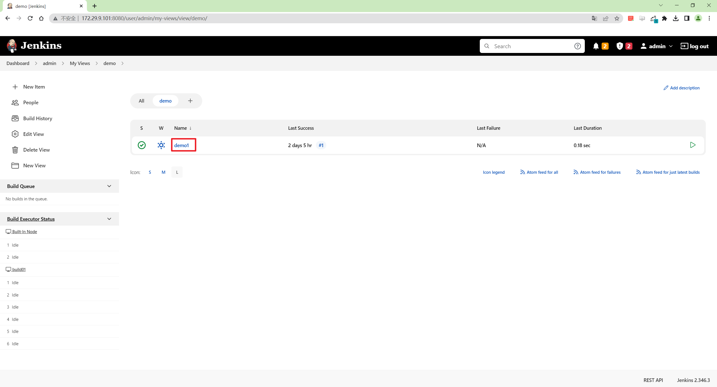
Task: Open People in the sidebar
Action: 25,103
